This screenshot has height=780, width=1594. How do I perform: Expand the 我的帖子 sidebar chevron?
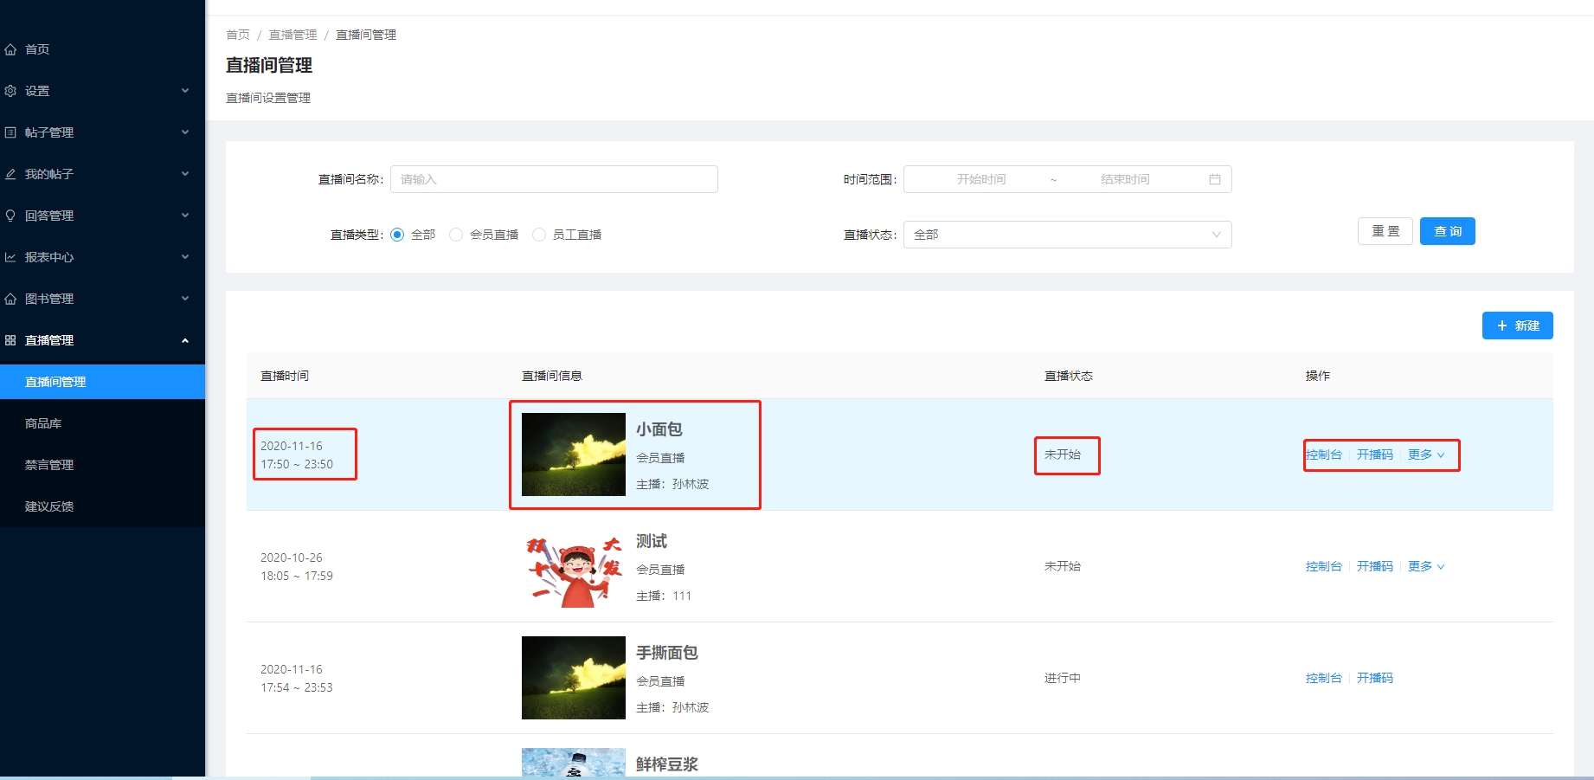tap(185, 174)
